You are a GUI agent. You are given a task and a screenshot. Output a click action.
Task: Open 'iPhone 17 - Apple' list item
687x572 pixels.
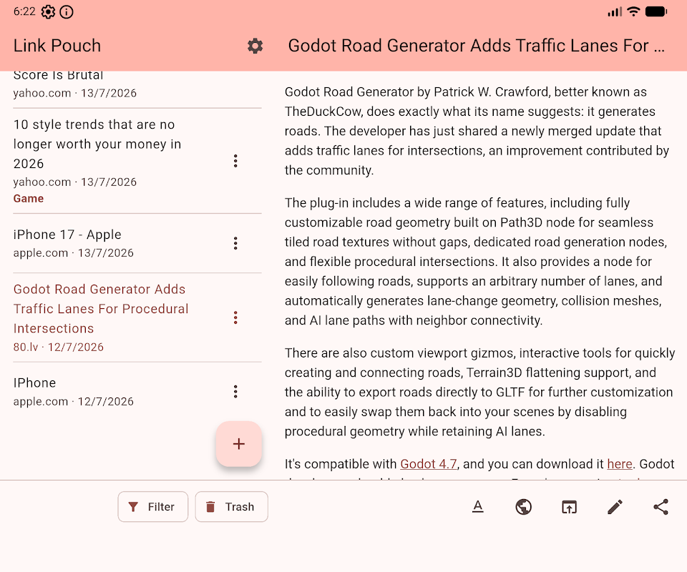[x=137, y=243]
